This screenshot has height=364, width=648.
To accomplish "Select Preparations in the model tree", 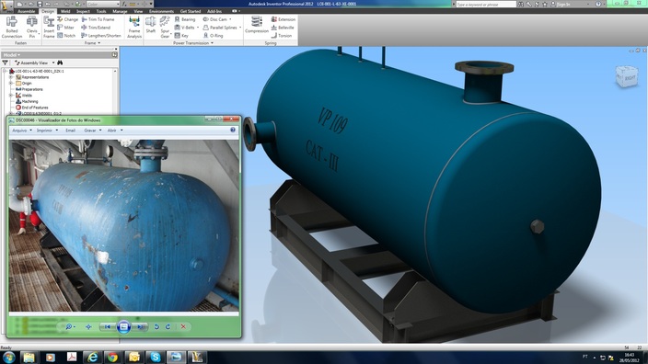I will (x=29, y=89).
